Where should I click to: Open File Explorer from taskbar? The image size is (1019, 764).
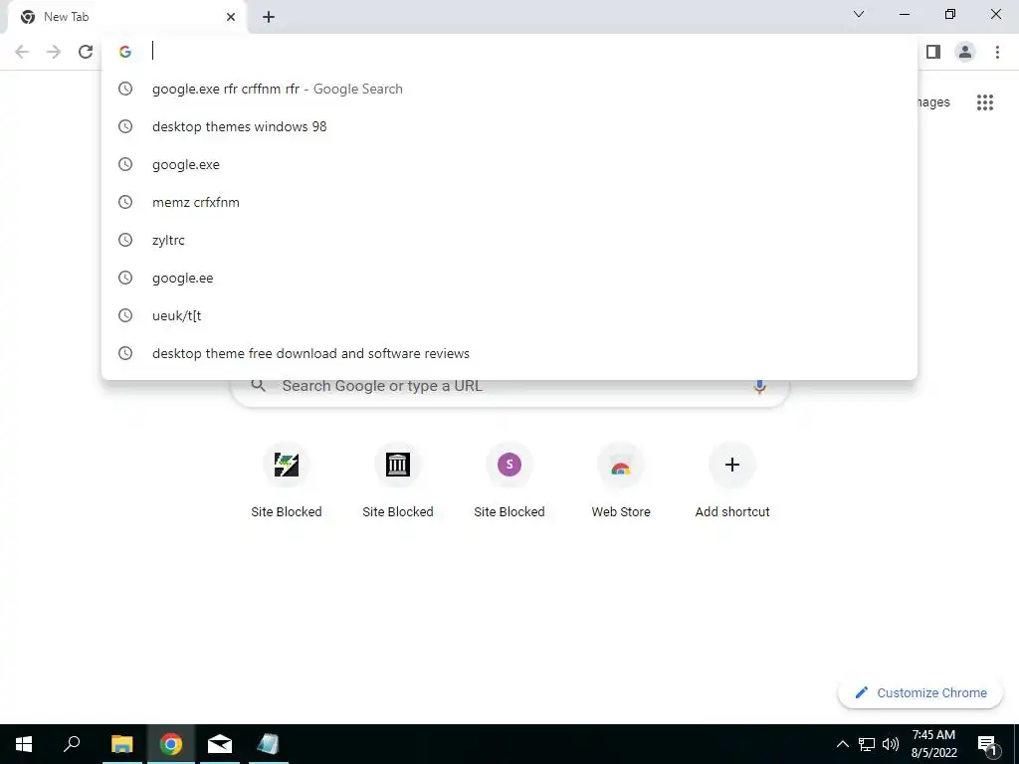[122, 744]
